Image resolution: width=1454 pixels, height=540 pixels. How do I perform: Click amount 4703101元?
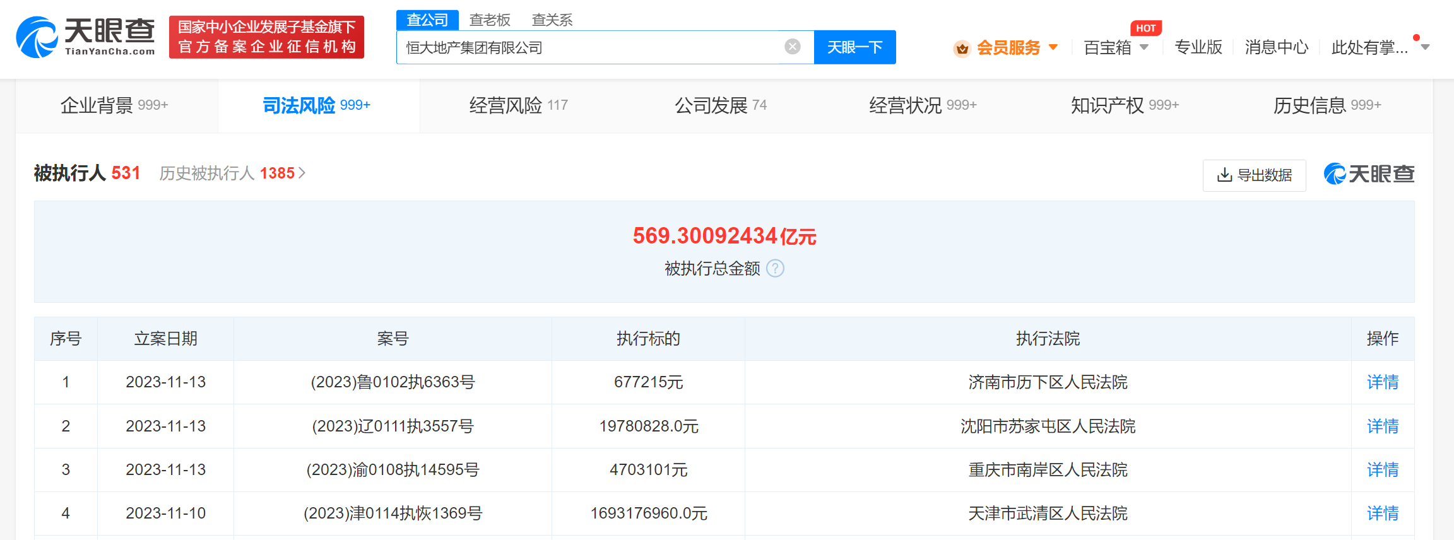(x=648, y=469)
